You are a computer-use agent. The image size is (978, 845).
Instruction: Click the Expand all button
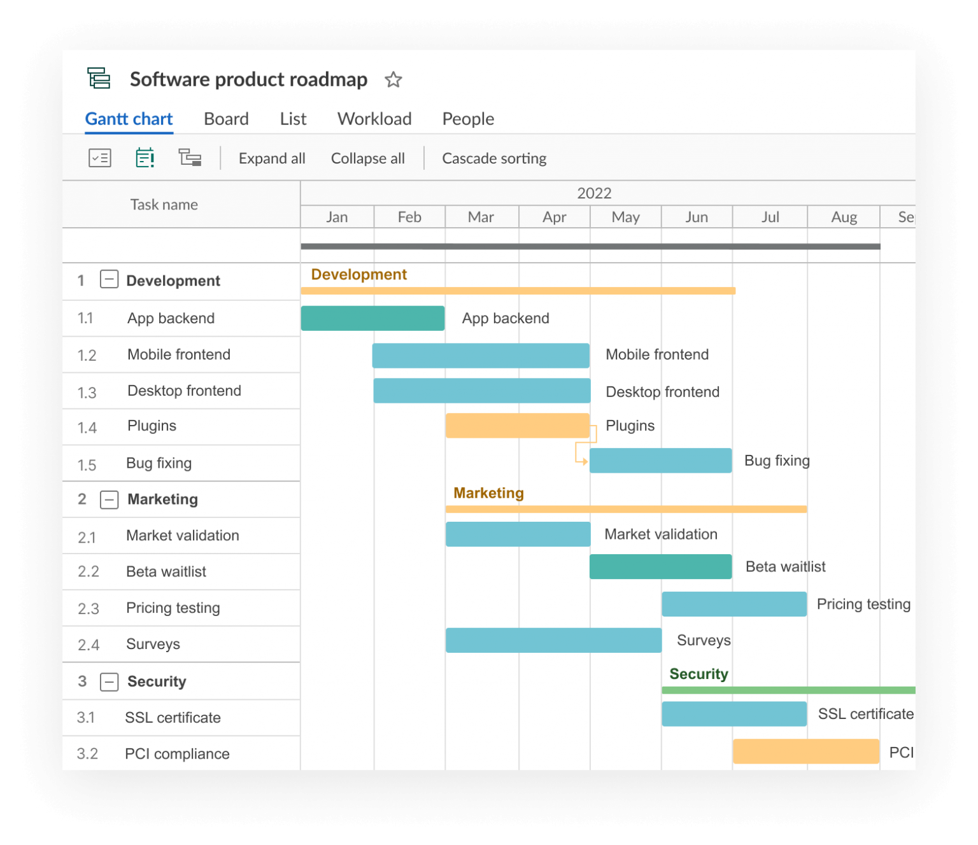pos(272,158)
